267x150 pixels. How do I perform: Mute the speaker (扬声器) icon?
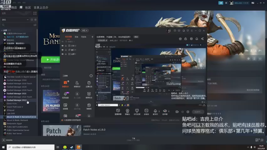(x=165, y=112)
